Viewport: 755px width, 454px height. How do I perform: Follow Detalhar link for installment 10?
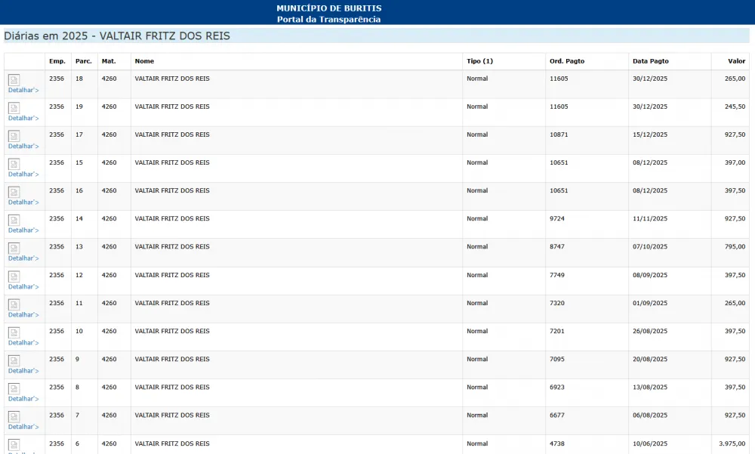click(23, 342)
